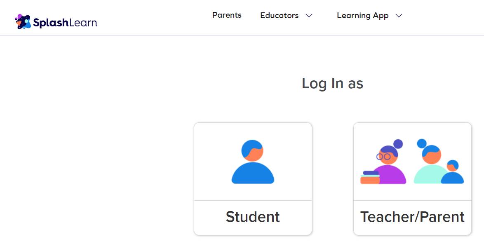
Task: Click the Log In as heading
Action: coord(333,83)
